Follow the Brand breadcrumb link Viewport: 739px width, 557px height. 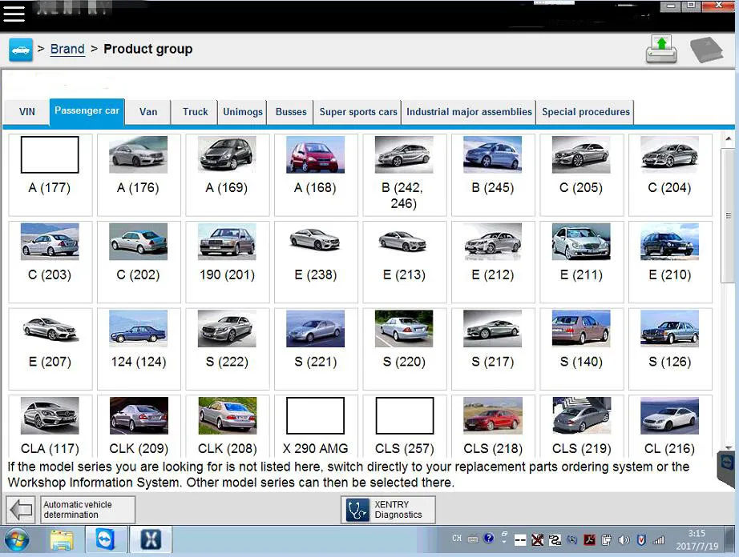click(x=67, y=49)
